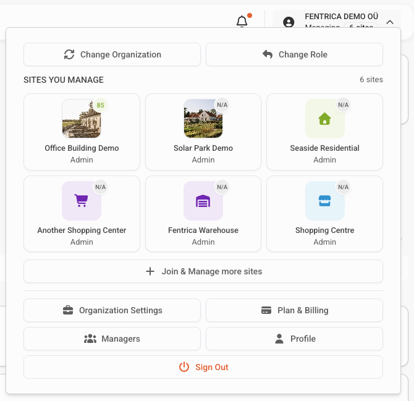Viewport: 414px width, 401px height.
Task: Click the N/A badge on Another Shopping Center
Action: point(100,187)
